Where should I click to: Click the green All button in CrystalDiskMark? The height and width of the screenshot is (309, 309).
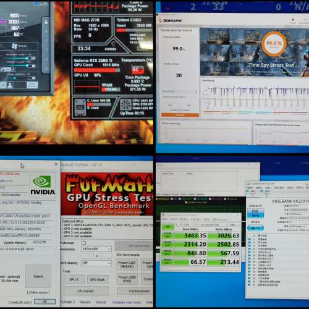coord(168,227)
